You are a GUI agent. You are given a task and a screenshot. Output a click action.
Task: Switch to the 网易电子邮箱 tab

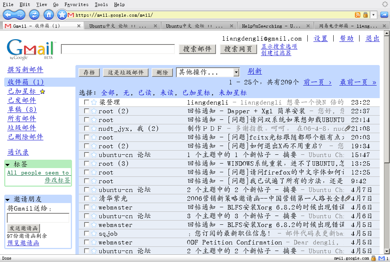click(x=348, y=26)
